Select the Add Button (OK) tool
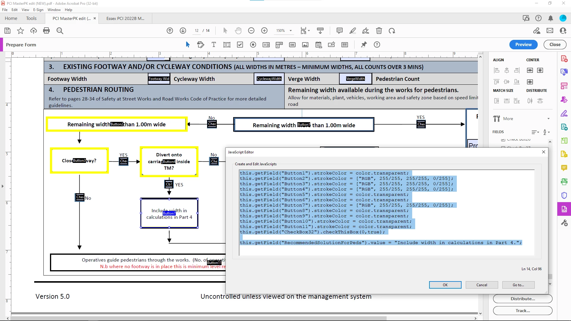Viewport: 571px width, 321px height. (x=292, y=45)
